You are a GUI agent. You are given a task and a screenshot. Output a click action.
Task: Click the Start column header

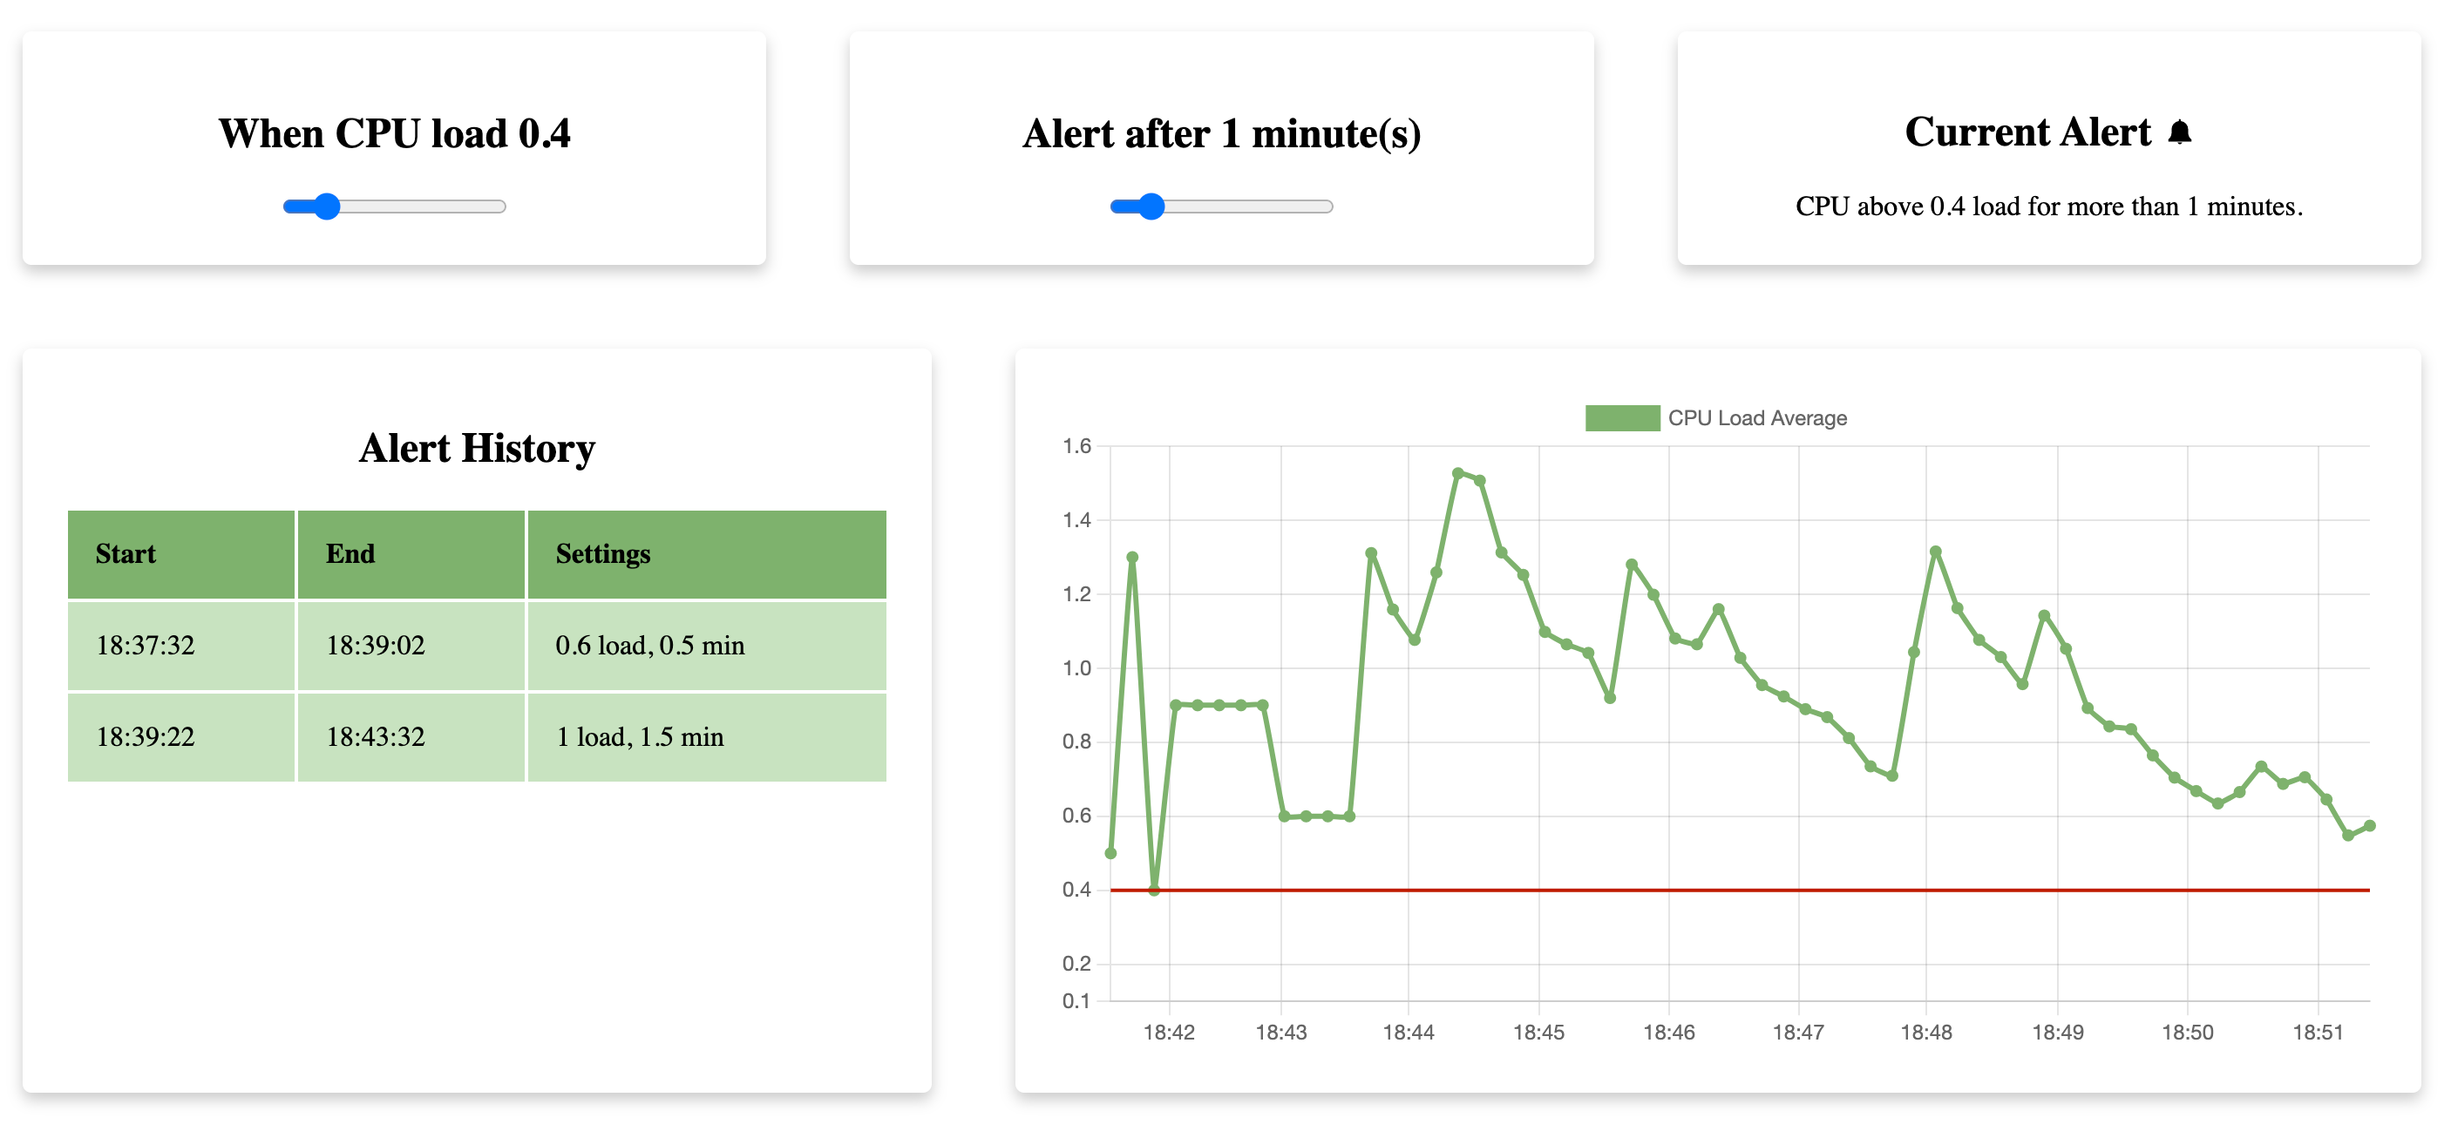coord(180,554)
